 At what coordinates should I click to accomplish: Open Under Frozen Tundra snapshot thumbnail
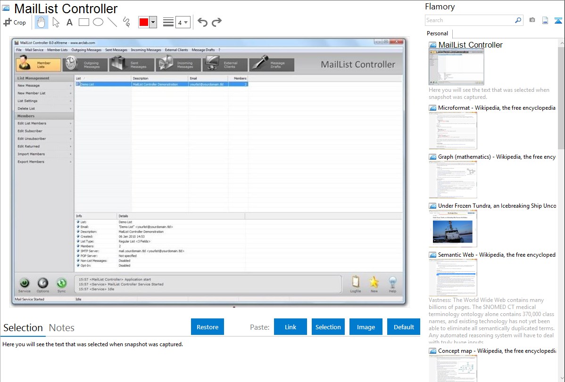(453, 228)
